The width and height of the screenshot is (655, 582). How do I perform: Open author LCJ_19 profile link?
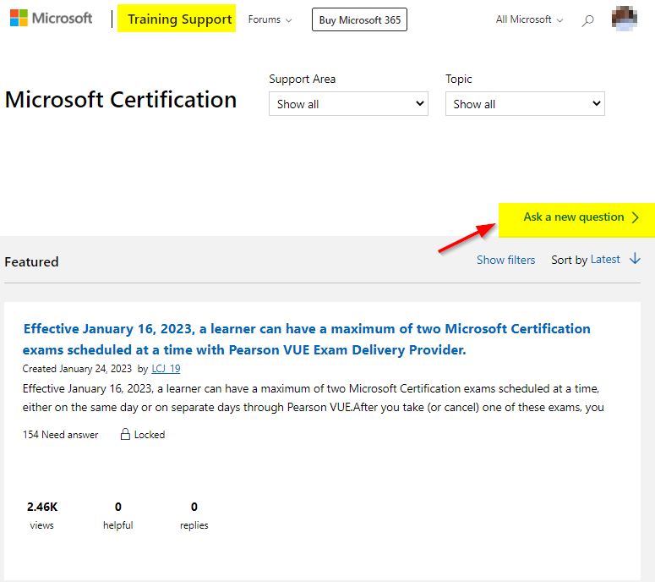point(166,369)
